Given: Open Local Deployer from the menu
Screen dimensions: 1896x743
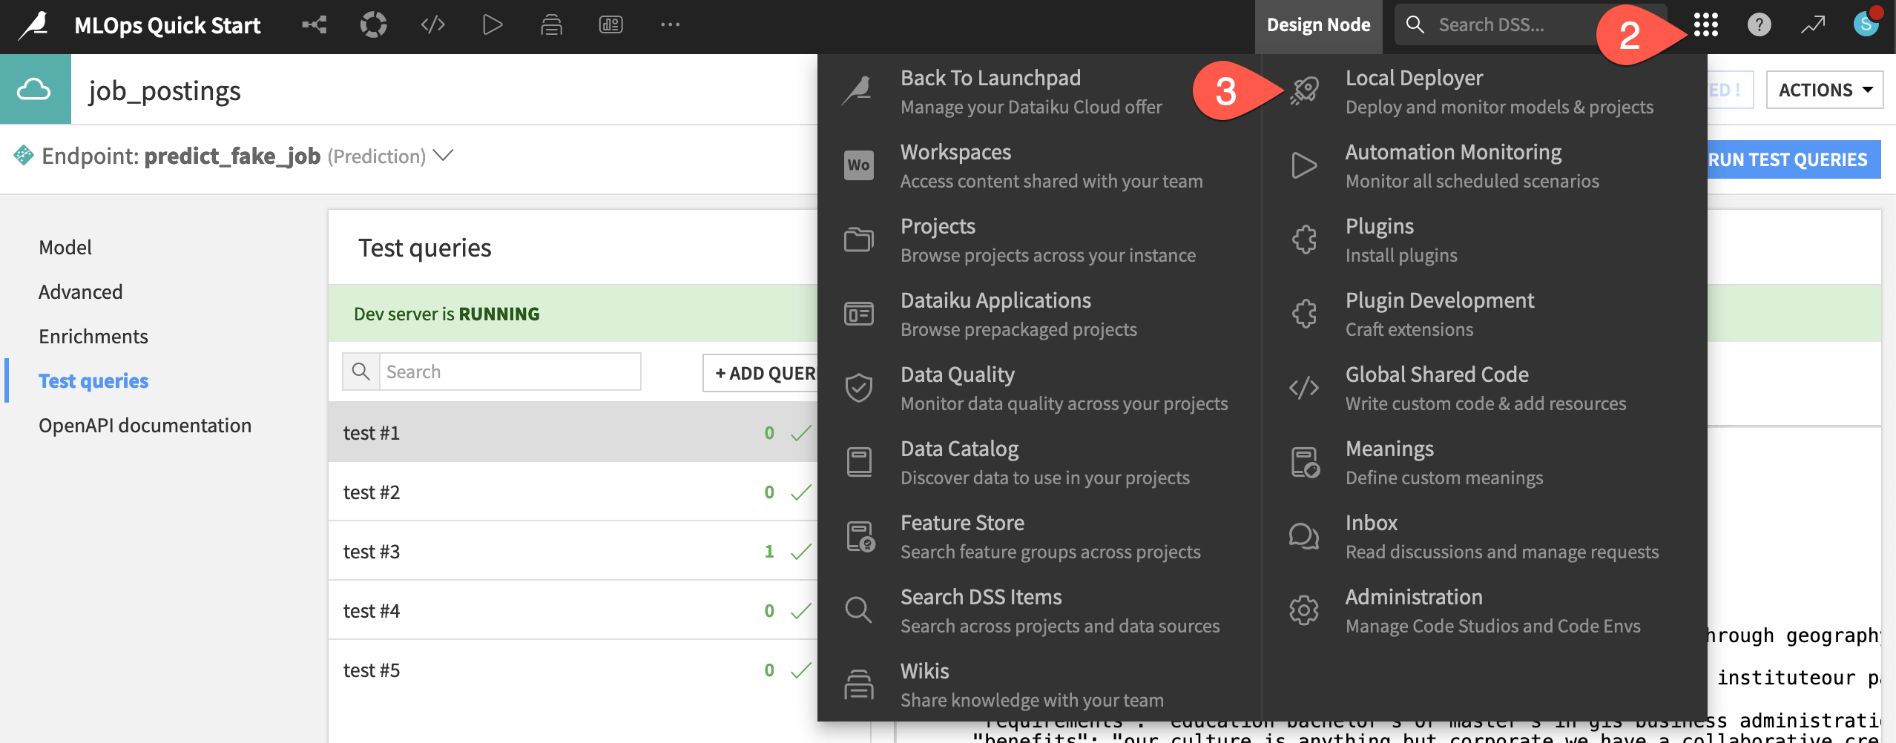Looking at the screenshot, I should [x=1498, y=92].
